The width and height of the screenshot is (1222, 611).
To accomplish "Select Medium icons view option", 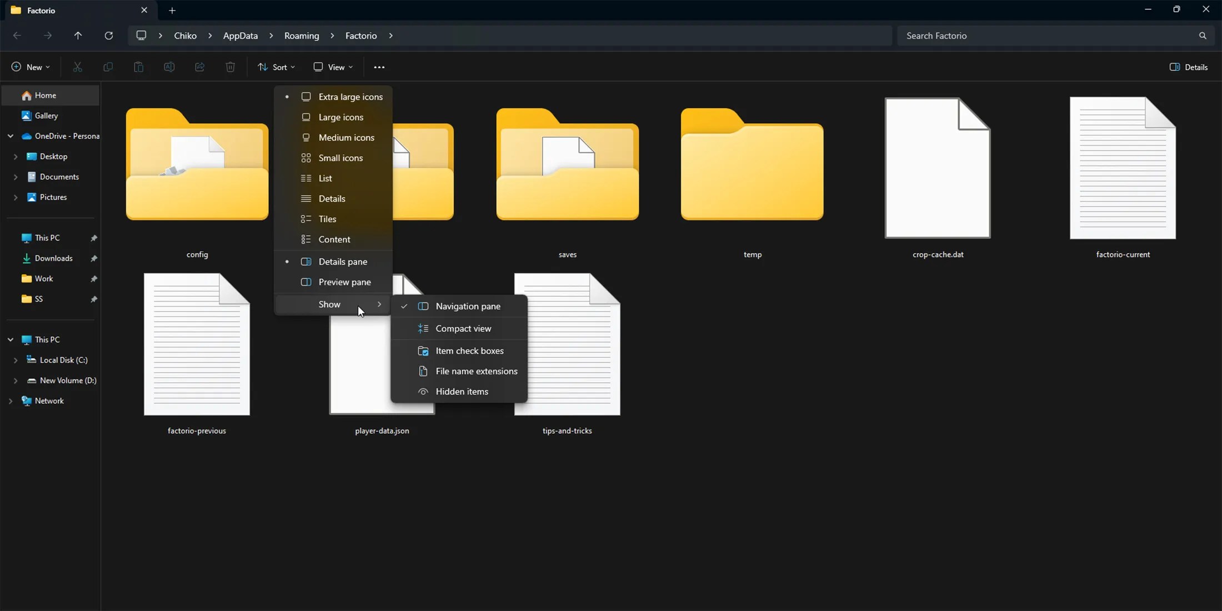I will [345, 138].
